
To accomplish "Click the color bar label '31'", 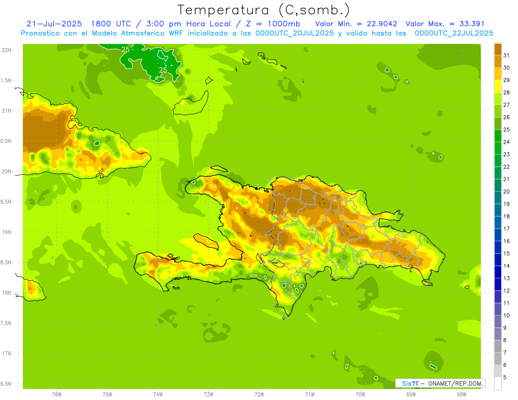I will click(507, 55).
